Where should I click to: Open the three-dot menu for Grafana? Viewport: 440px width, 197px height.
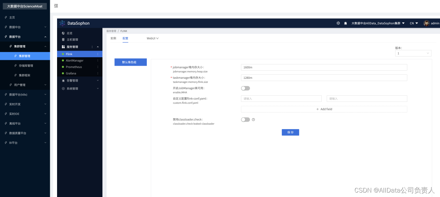click(98, 73)
